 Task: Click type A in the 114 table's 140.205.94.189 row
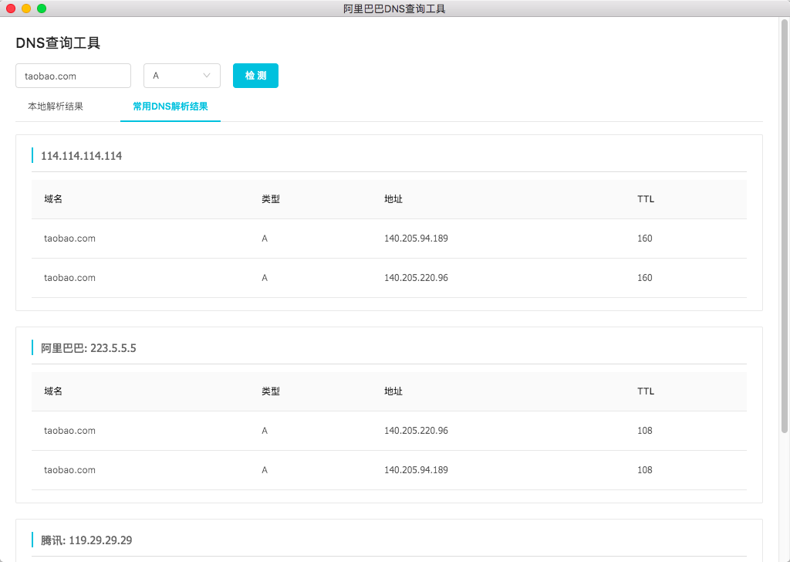265,239
